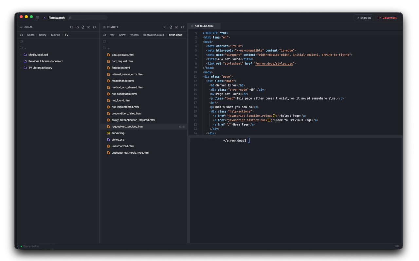The width and height of the screenshot is (419, 261).
Task: Select error_docs in remote breadcrumb
Action: (175, 35)
